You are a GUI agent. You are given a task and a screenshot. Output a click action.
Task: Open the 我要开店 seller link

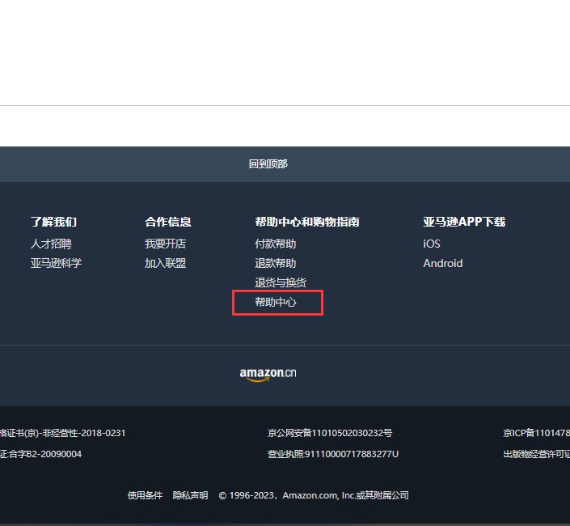tap(166, 244)
